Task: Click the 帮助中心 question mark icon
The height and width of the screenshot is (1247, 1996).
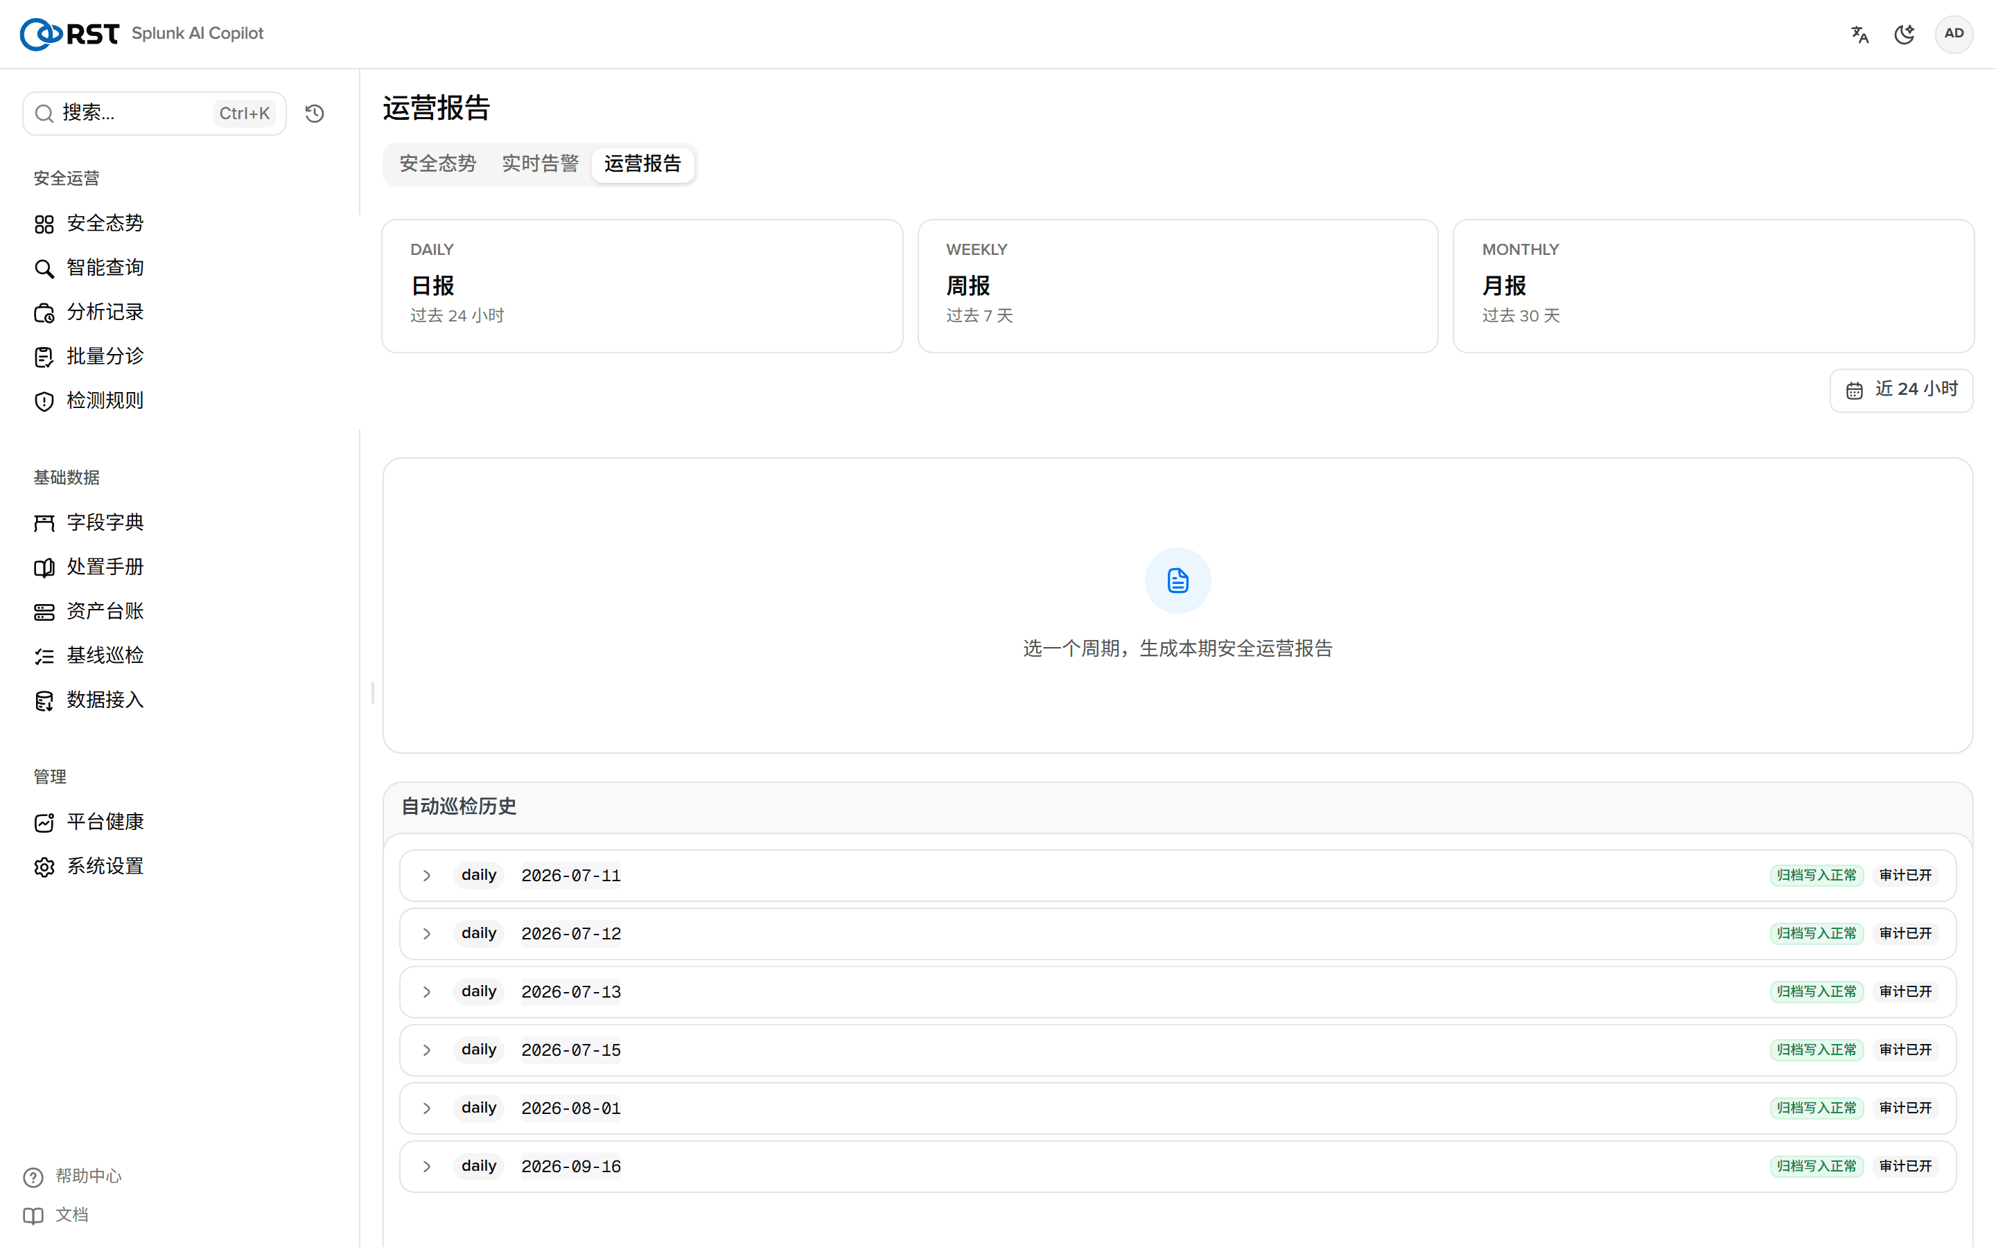Action: point(33,1177)
